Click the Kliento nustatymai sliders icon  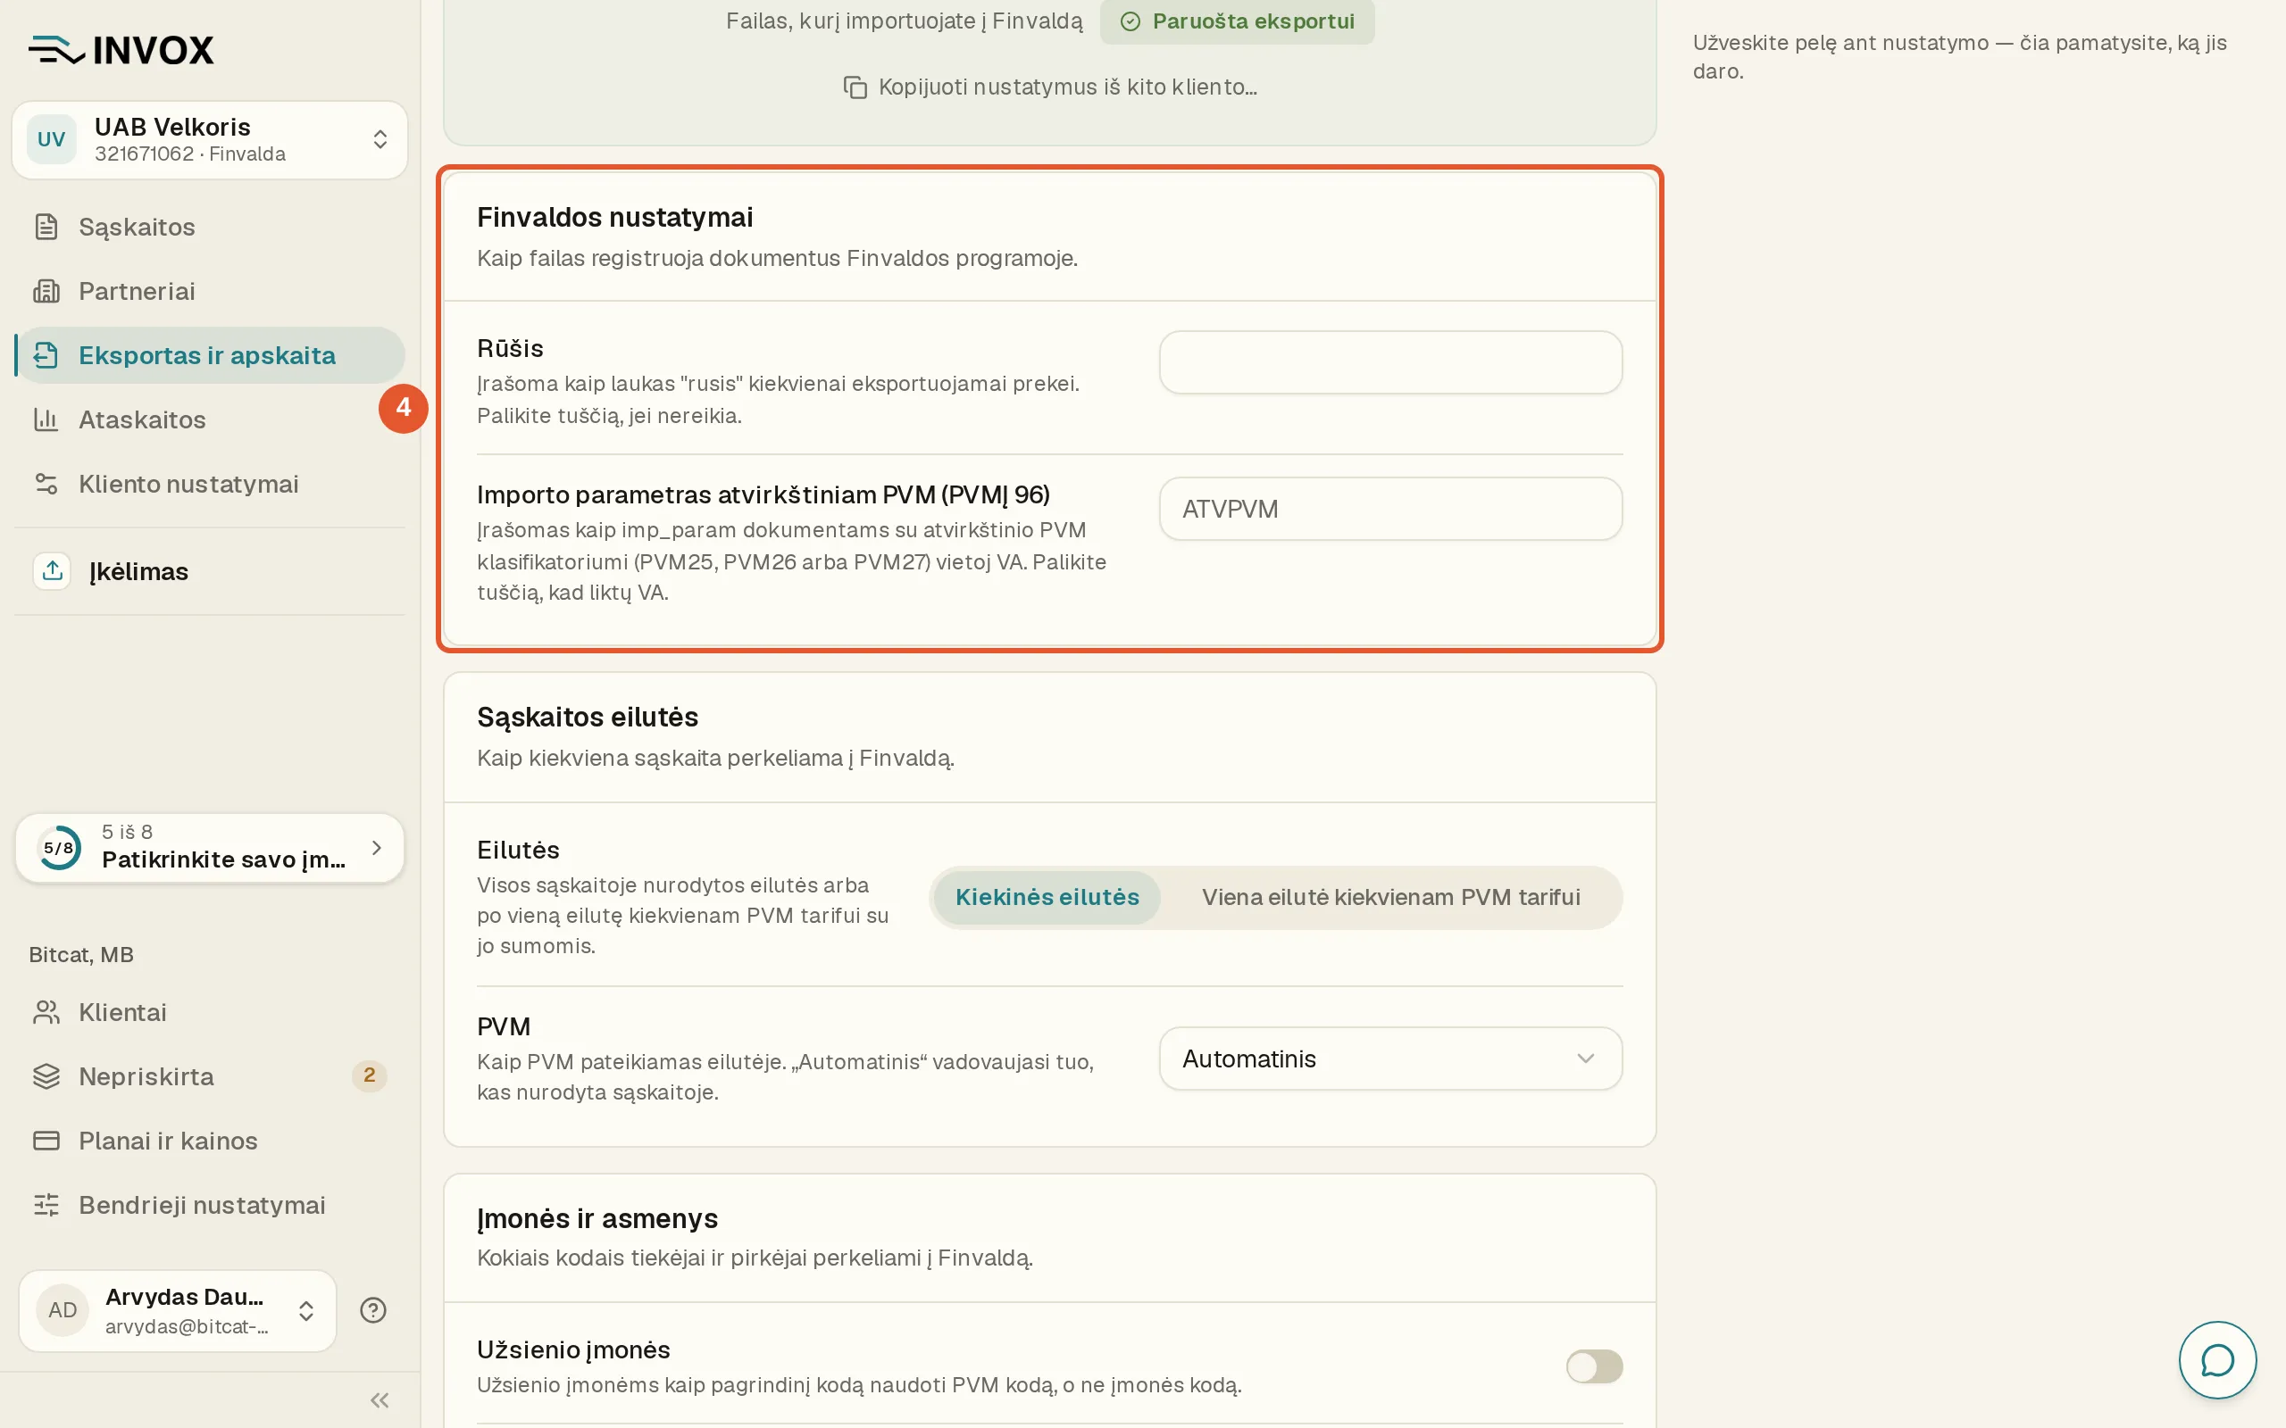tap(46, 484)
